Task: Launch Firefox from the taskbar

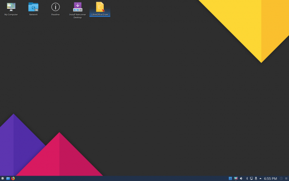Action: click(x=13, y=179)
